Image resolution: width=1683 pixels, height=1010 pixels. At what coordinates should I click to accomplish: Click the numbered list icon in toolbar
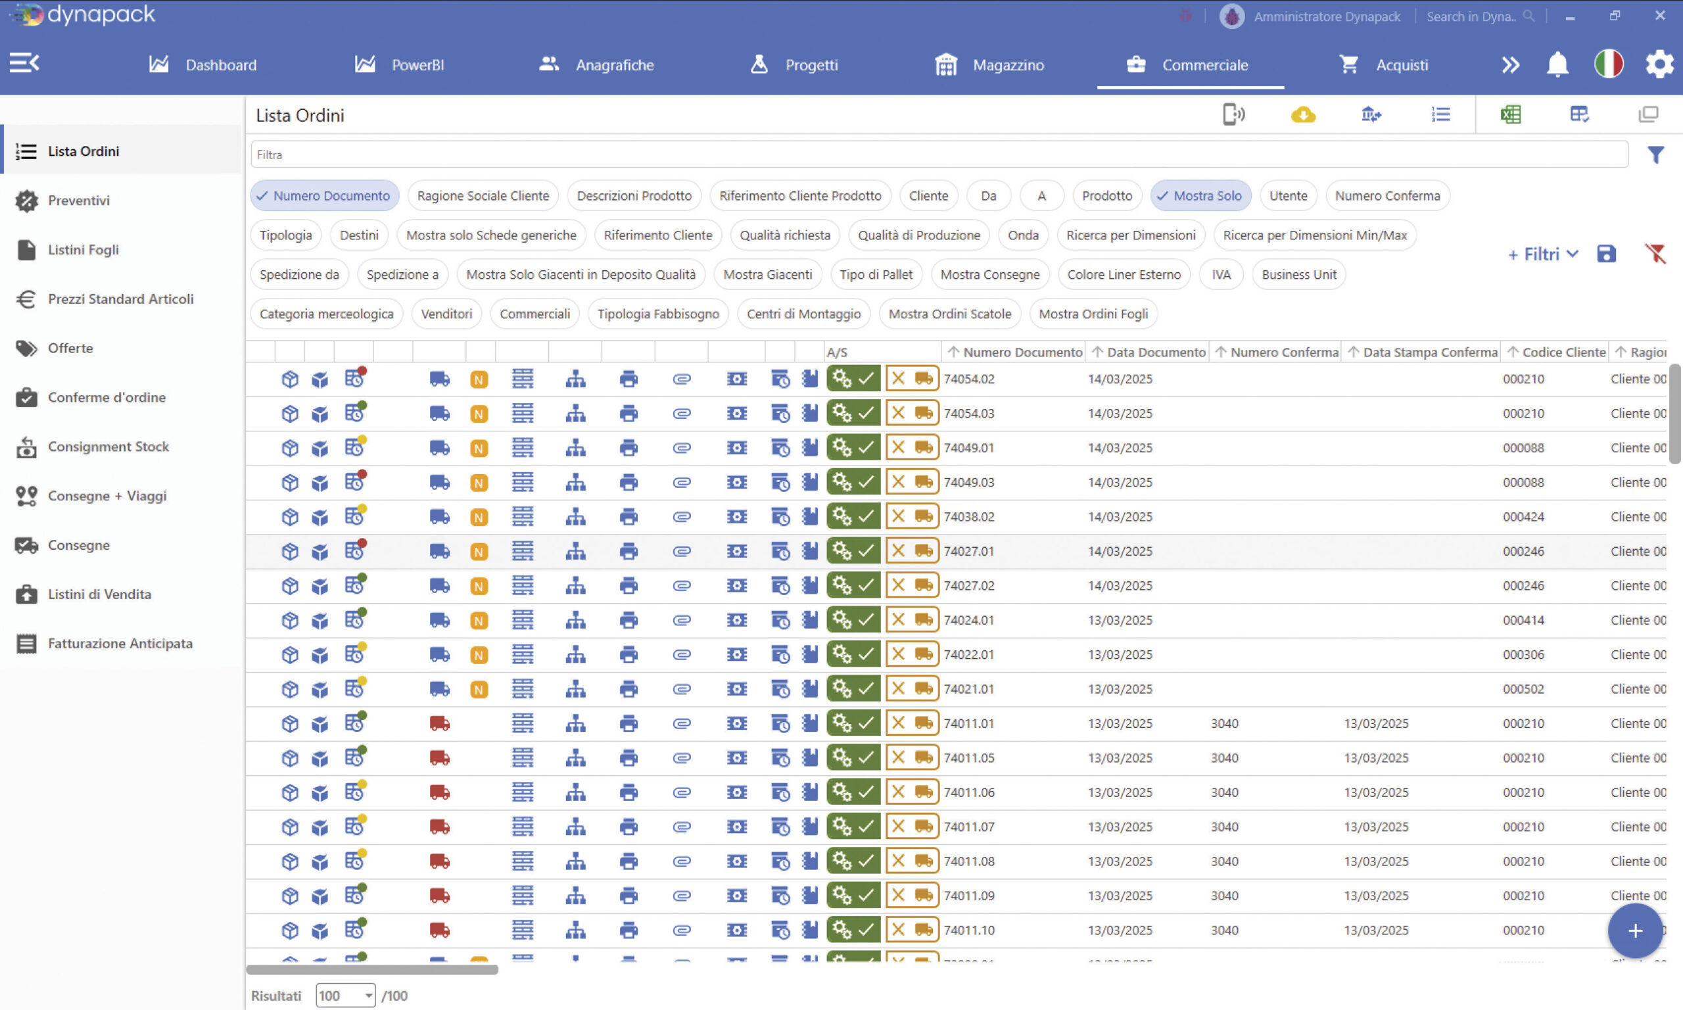click(x=1440, y=114)
